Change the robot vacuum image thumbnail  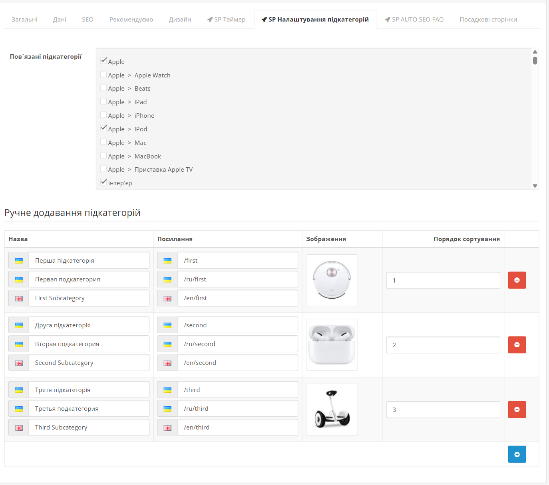click(332, 280)
